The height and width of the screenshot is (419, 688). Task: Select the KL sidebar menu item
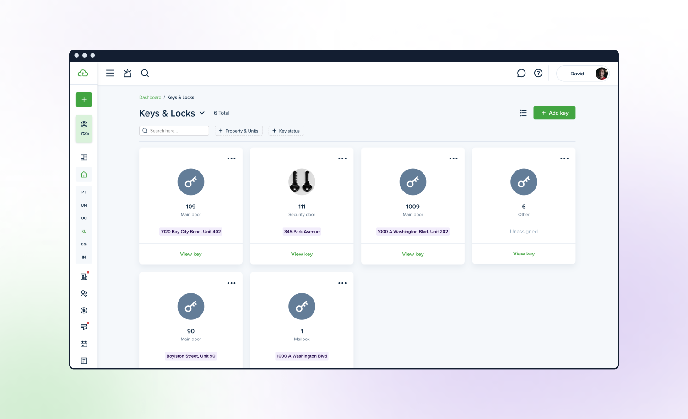pyautogui.click(x=84, y=231)
